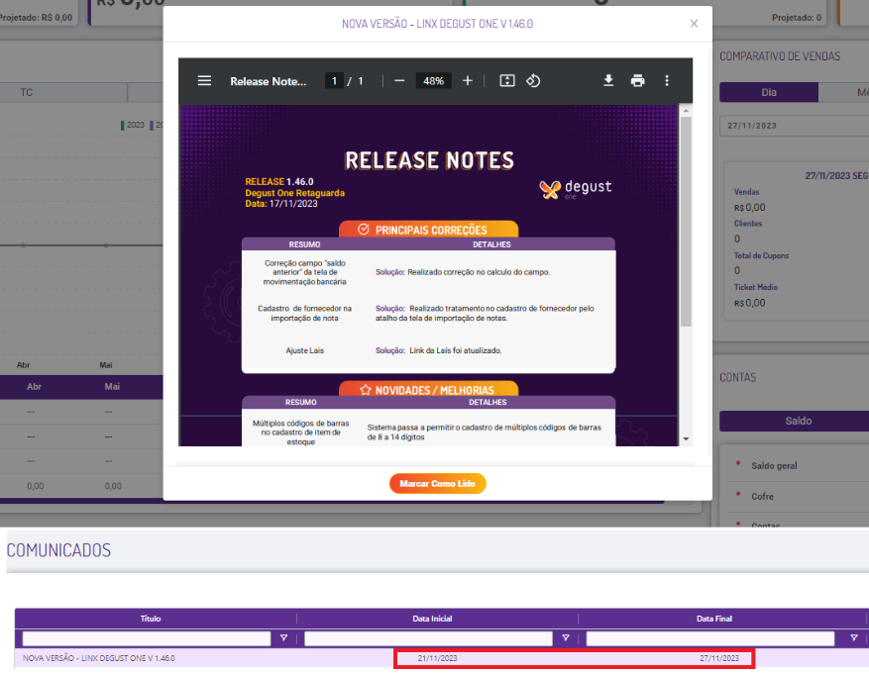Click the Release Note... document title
869x673 pixels.
coord(269,81)
